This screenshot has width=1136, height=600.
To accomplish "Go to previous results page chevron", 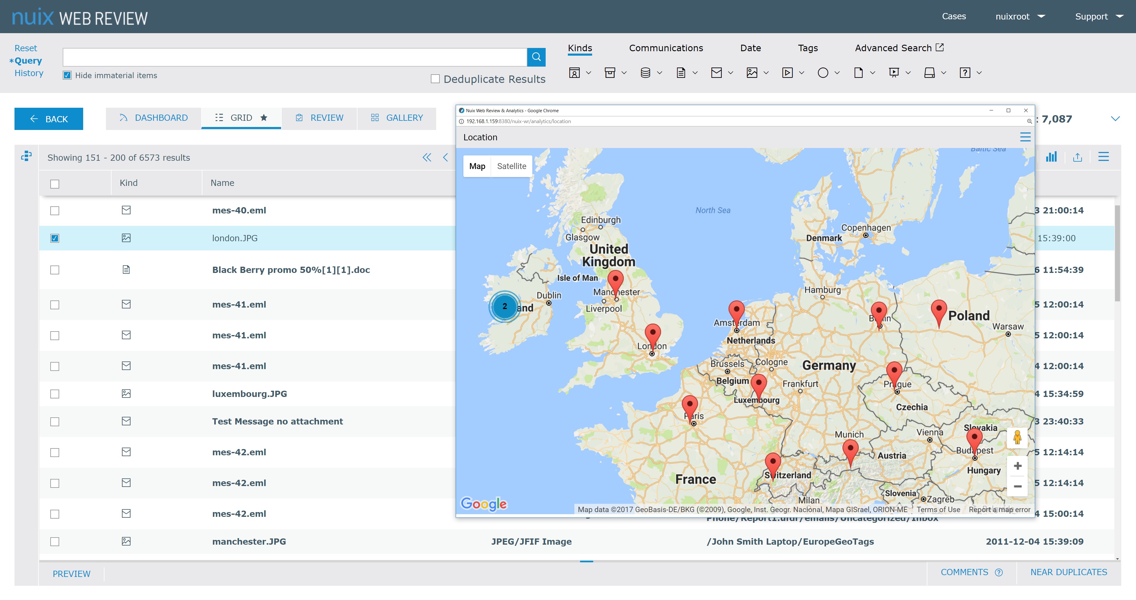I will pyautogui.click(x=445, y=157).
